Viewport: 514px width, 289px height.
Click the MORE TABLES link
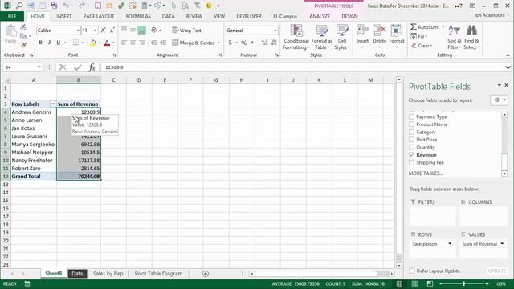pyautogui.click(x=426, y=173)
